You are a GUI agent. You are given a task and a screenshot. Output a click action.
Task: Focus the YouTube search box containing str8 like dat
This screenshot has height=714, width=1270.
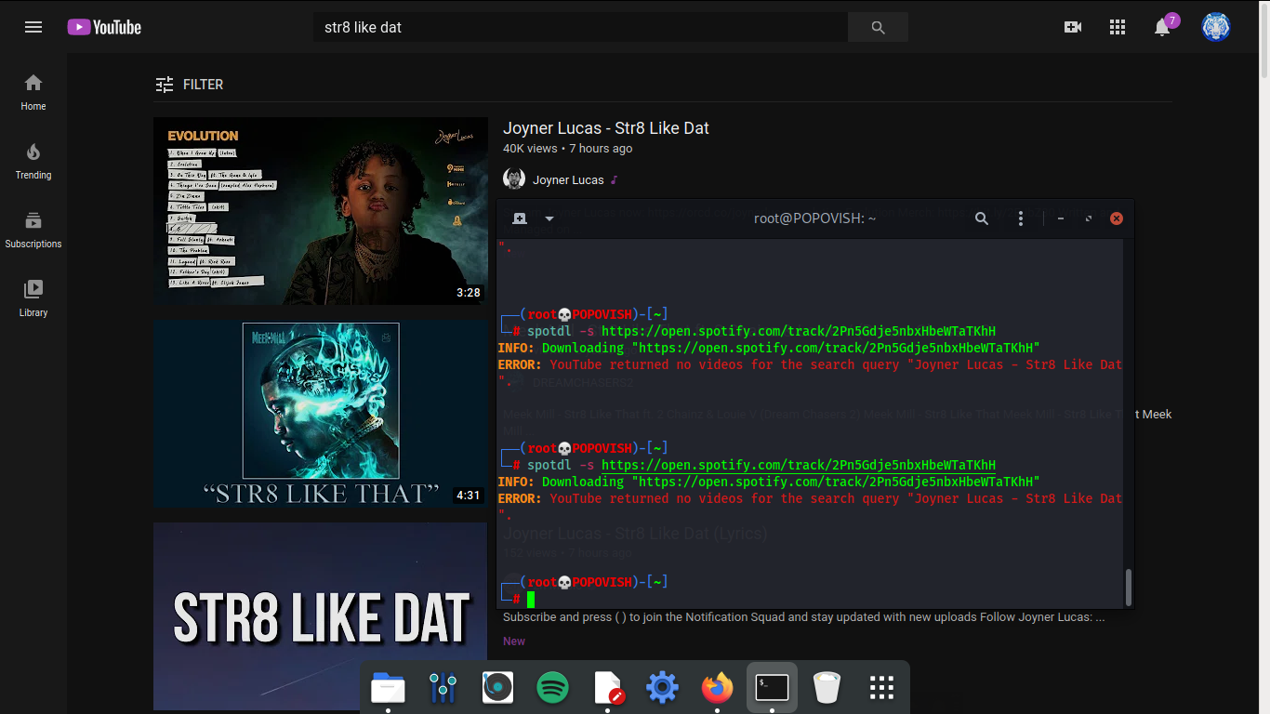581,27
